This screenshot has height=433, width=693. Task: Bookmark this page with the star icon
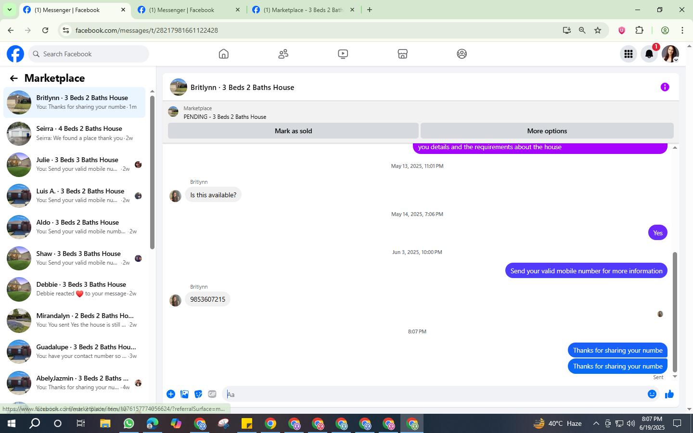[x=598, y=30]
